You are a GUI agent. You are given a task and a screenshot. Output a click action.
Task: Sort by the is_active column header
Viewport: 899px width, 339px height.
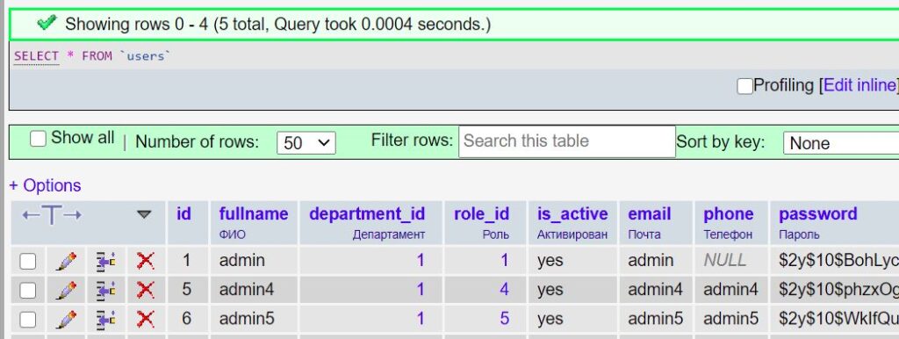pyautogui.click(x=572, y=214)
